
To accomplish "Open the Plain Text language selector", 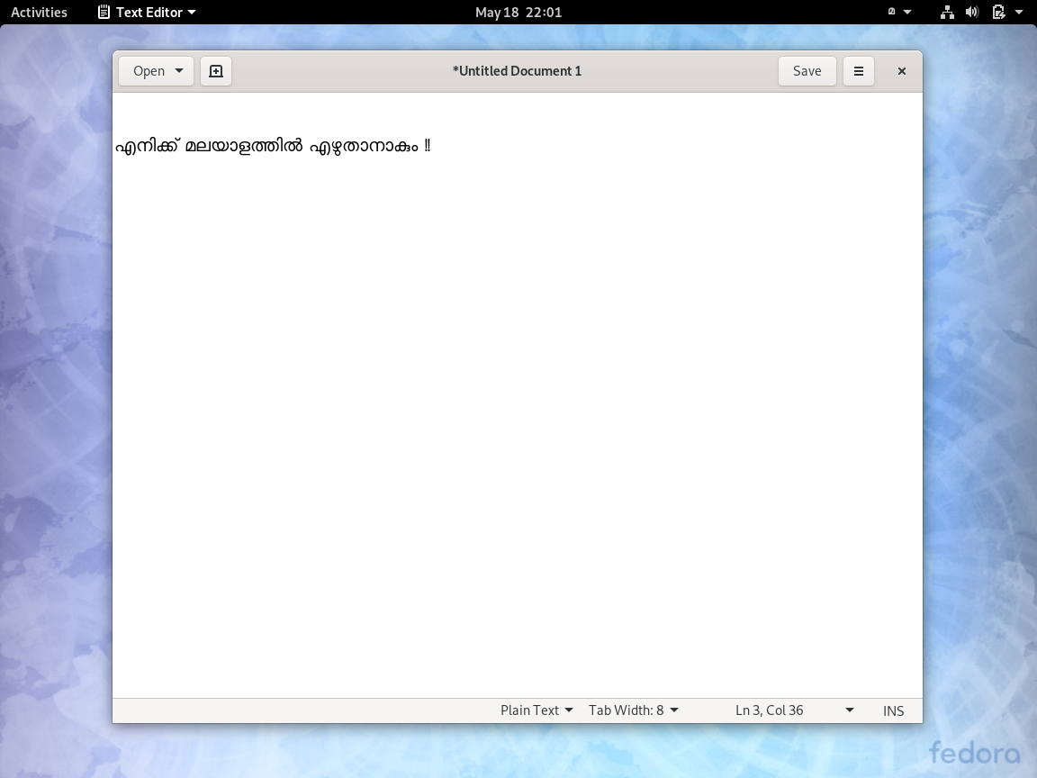I will coord(537,710).
